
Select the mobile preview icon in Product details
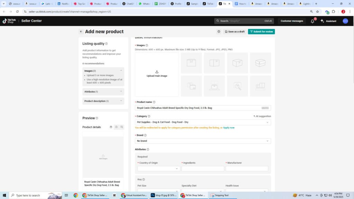(111, 127)
